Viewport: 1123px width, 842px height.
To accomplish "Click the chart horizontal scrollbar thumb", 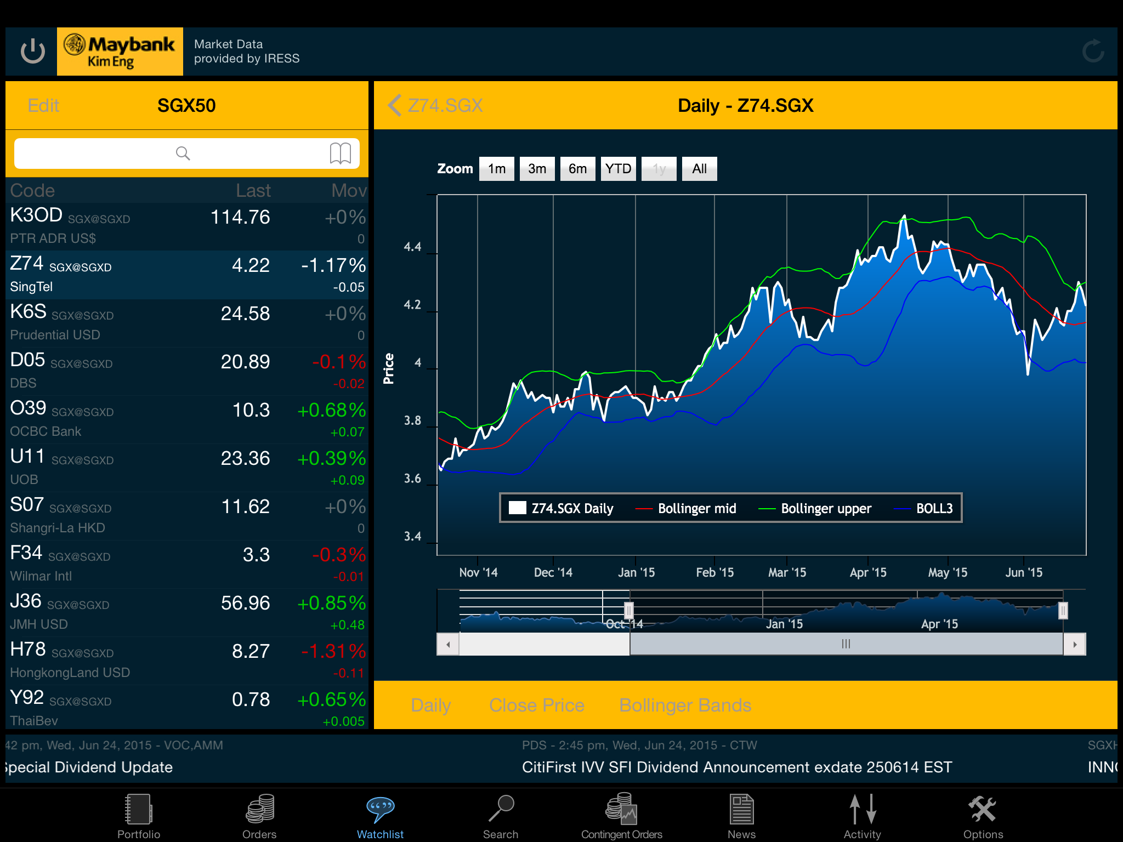I will tap(847, 644).
